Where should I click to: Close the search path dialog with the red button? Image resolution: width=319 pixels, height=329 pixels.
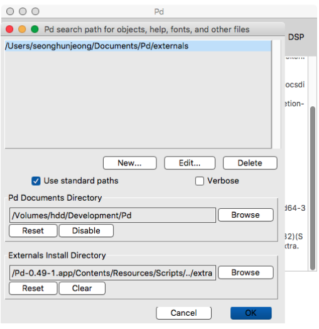[9, 29]
